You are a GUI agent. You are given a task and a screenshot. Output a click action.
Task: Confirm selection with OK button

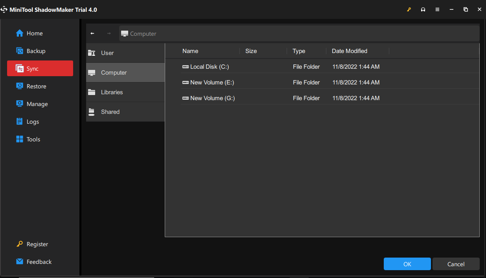pos(407,264)
